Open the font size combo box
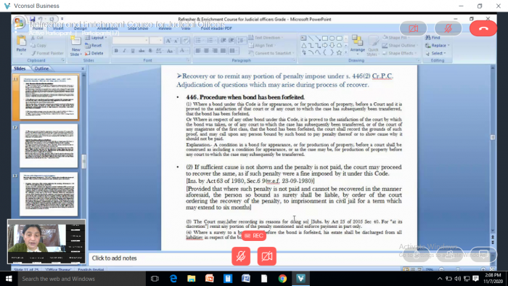 156,40
